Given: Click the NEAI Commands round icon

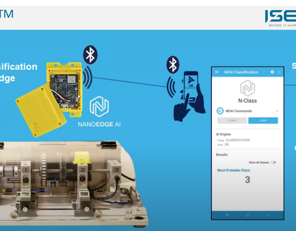Looking at the screenshot, I should [220, 111].
